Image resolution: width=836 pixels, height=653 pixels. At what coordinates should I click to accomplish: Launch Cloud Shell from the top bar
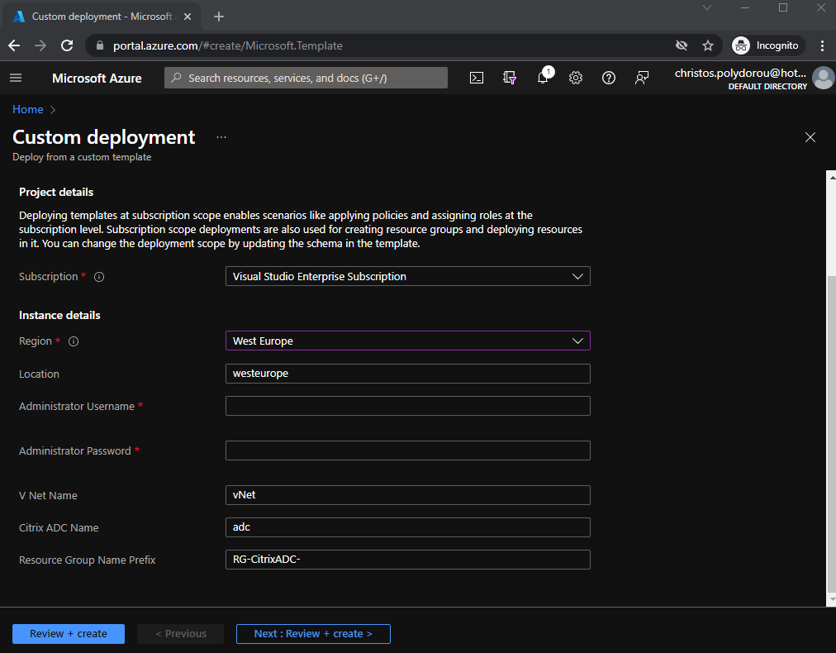click(476, 78)
